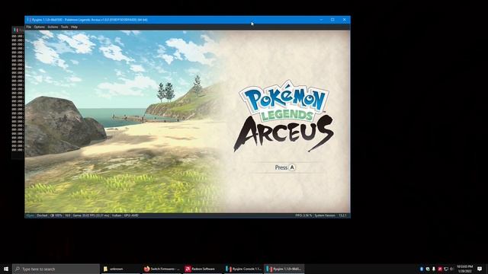
Task: Click the GPU AMD status label
Action: point(131,215)
